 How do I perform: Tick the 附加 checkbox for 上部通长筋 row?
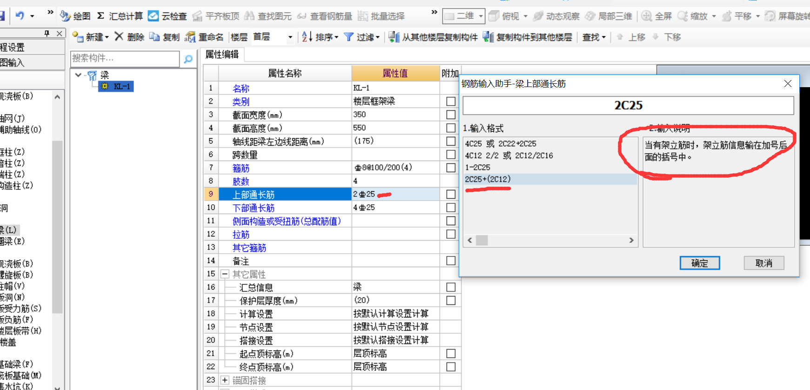tap(451, 194)
